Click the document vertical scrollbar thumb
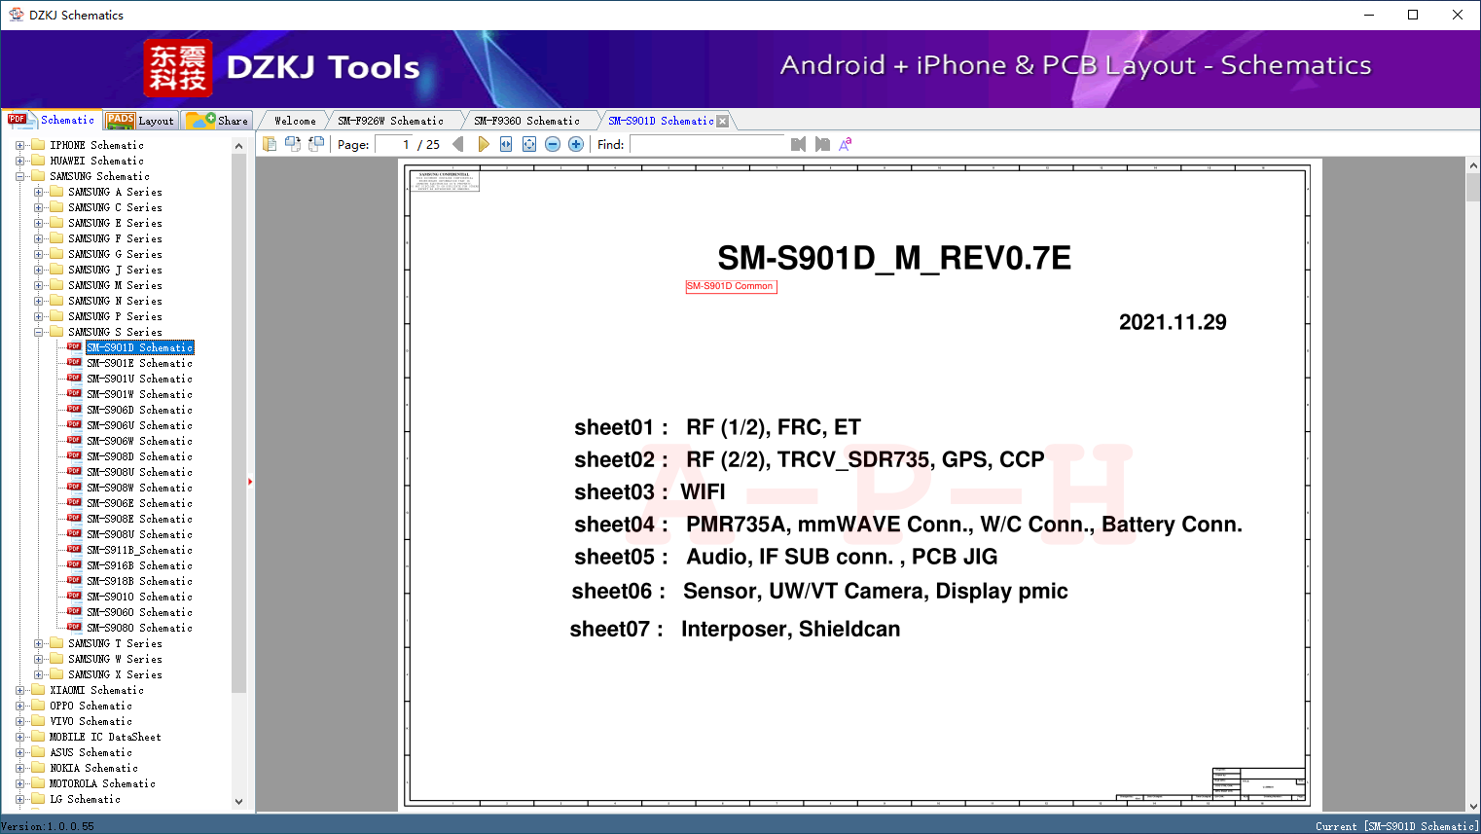The image size is (1481, 834). coord(1473,187)
